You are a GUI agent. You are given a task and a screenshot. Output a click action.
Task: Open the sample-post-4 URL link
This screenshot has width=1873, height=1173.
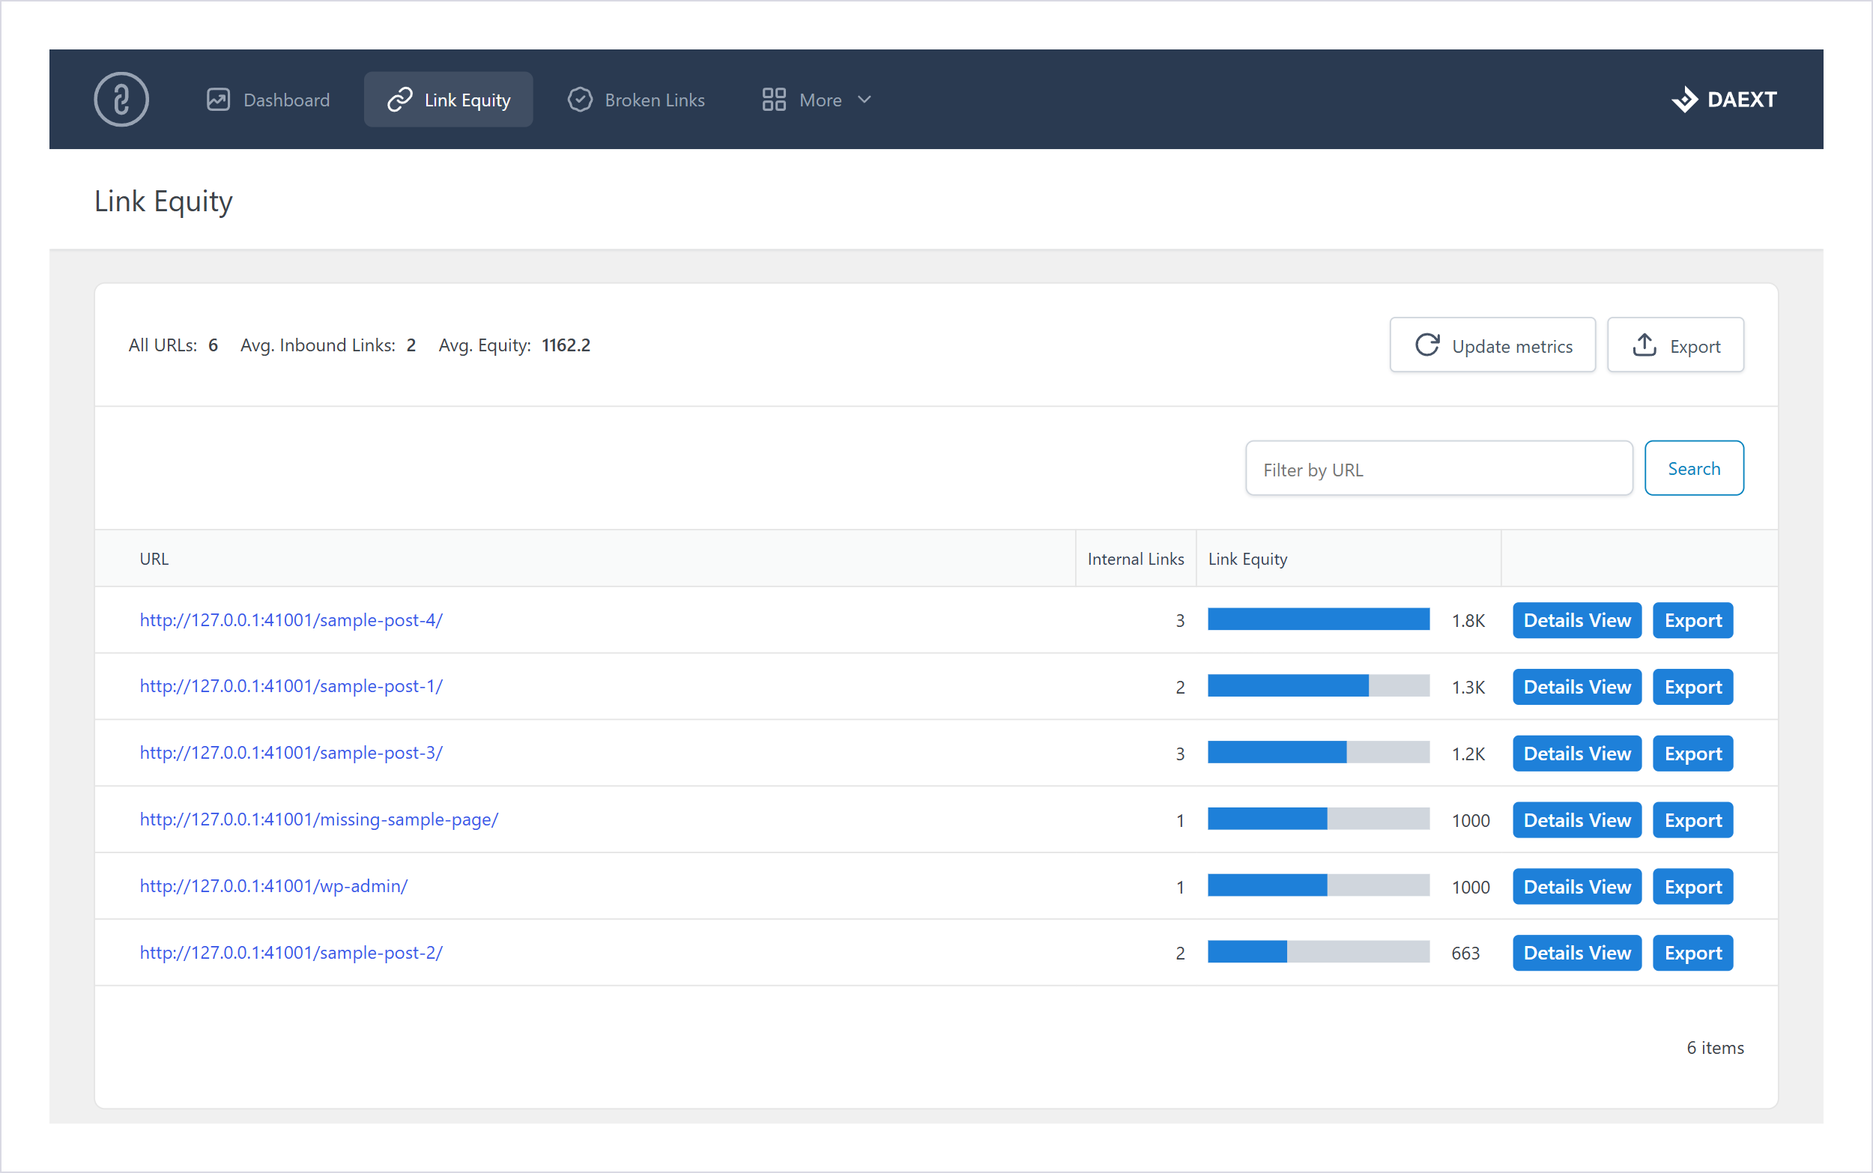click(291, 620)
